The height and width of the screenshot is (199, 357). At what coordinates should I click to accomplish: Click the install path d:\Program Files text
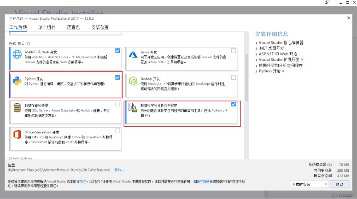[59, 170]
